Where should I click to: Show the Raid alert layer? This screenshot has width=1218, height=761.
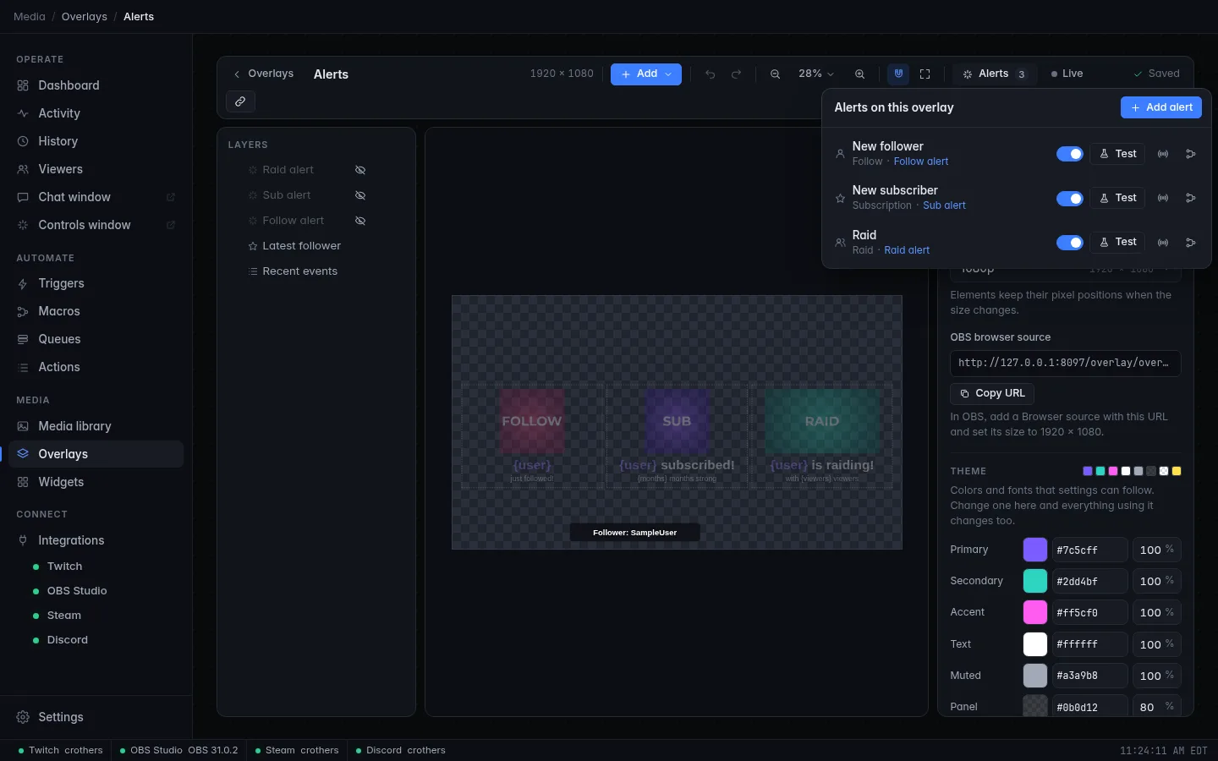click(360, 170)
